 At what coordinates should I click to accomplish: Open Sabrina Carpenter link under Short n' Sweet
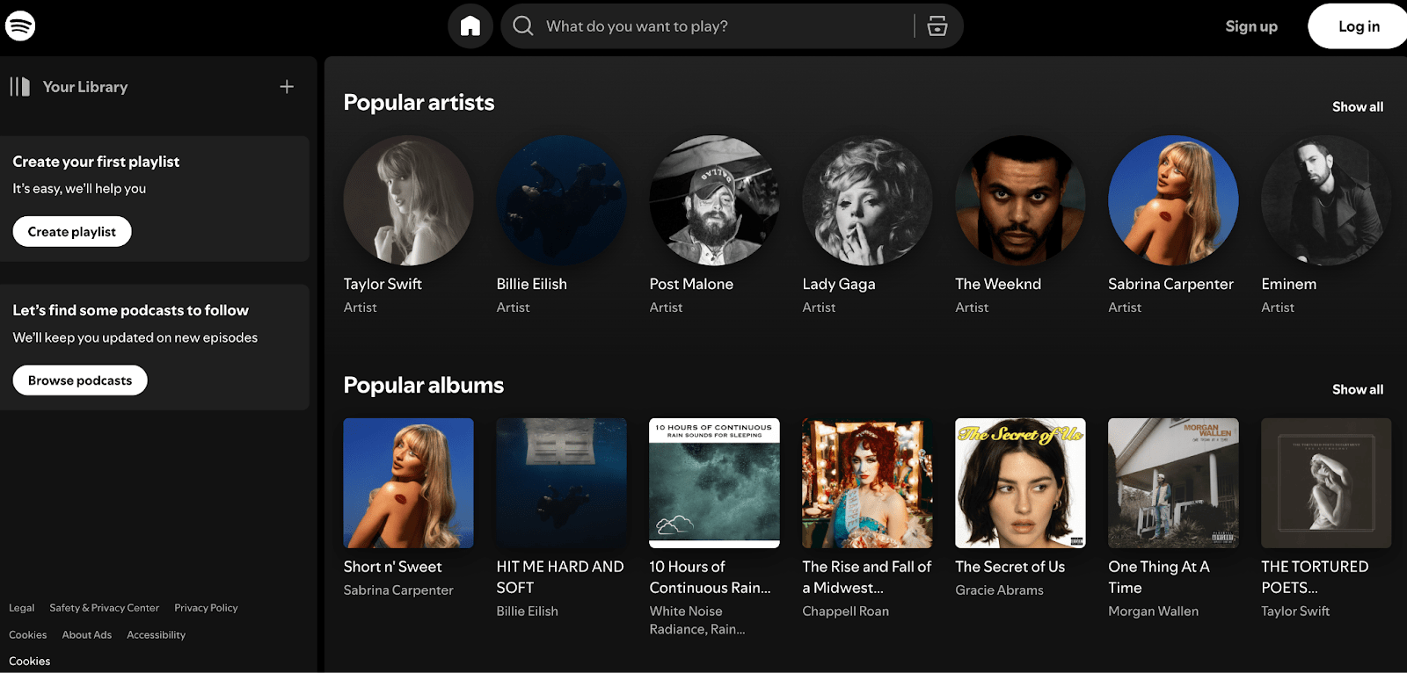[x=398, y=590]
